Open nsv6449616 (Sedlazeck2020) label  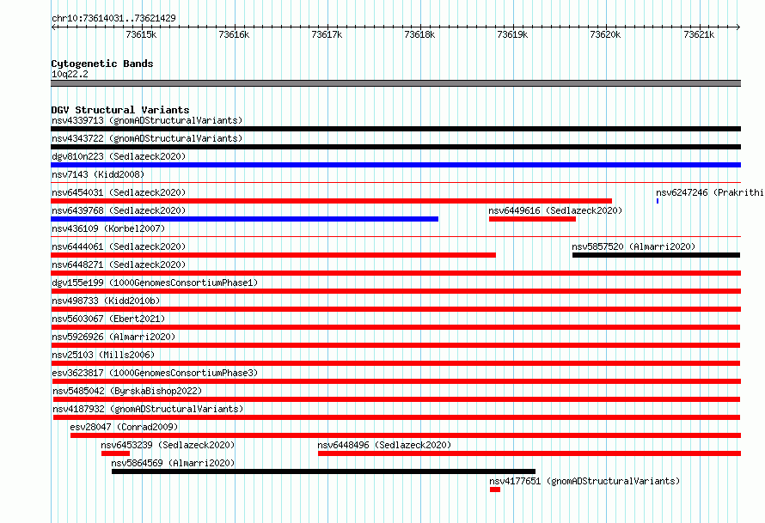point(555,210)
